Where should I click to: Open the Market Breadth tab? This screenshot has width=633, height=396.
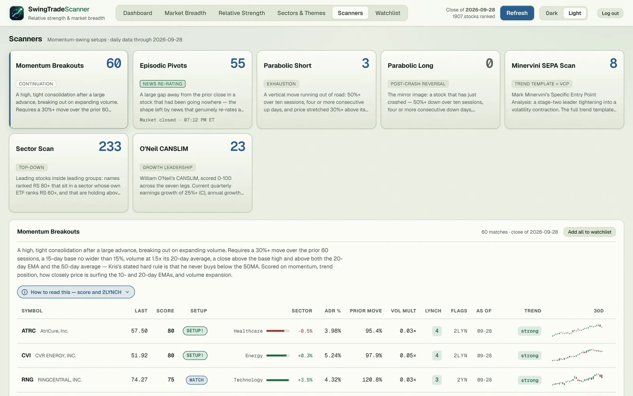[x=185, y=13]
